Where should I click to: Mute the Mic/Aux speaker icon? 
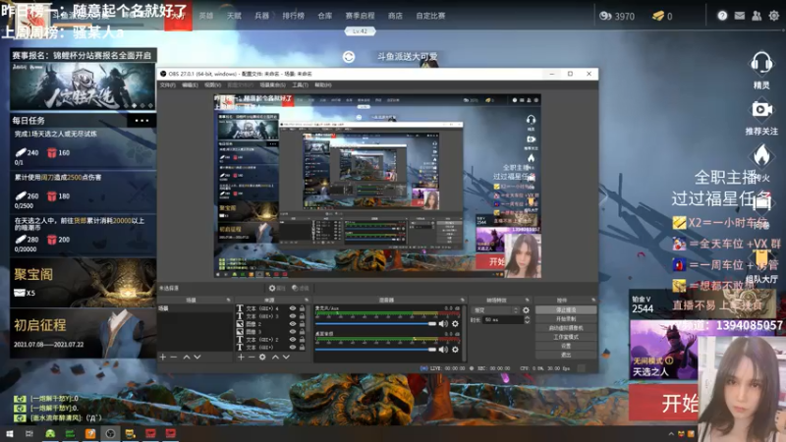coord(443,324)
